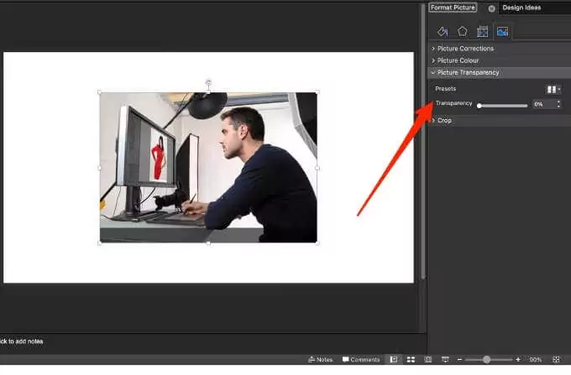
Task: Switch to the Design Ideas tab
Action: click(x=521, y=8)
